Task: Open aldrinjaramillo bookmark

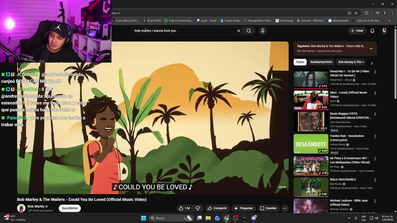Action: 338,21
